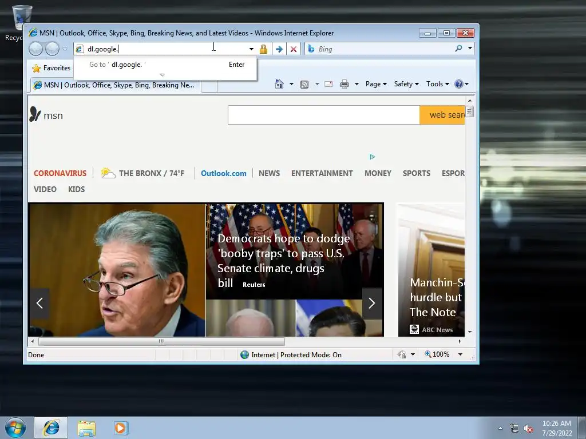Click the orange web search button
The width and height of the screenshot is (586, 439).
pos(442,114)
